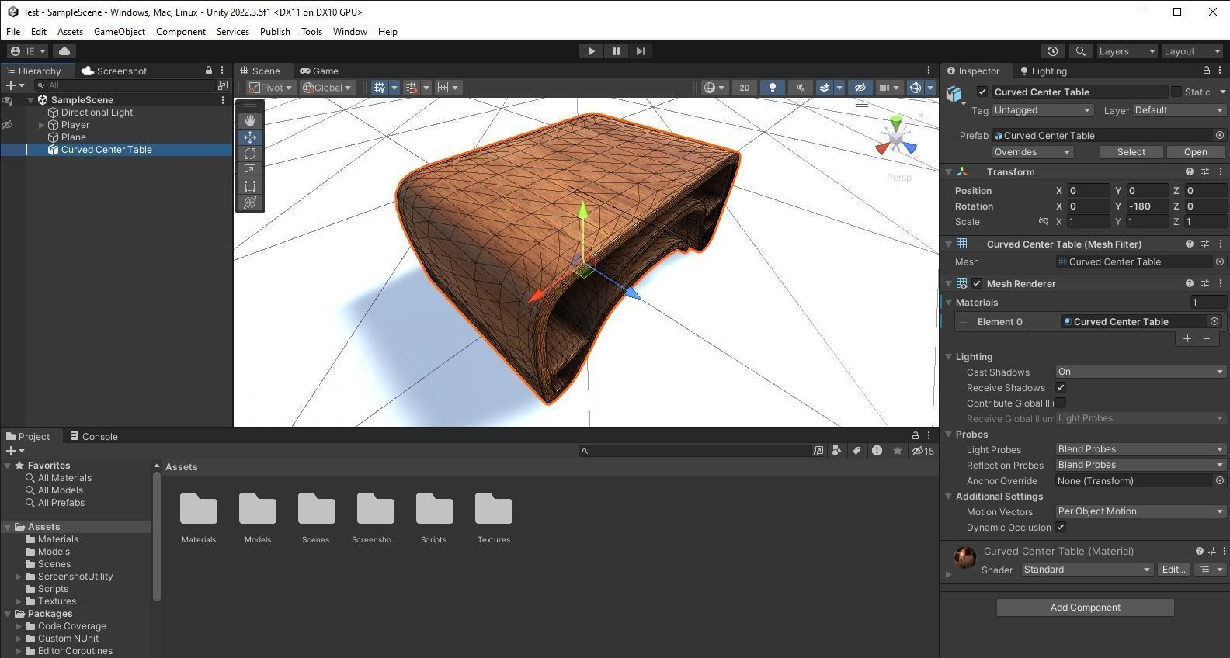Add a material element with plus
Image resolution: width=1230 pixels, height=658 pixels.
click(1187, 338)
